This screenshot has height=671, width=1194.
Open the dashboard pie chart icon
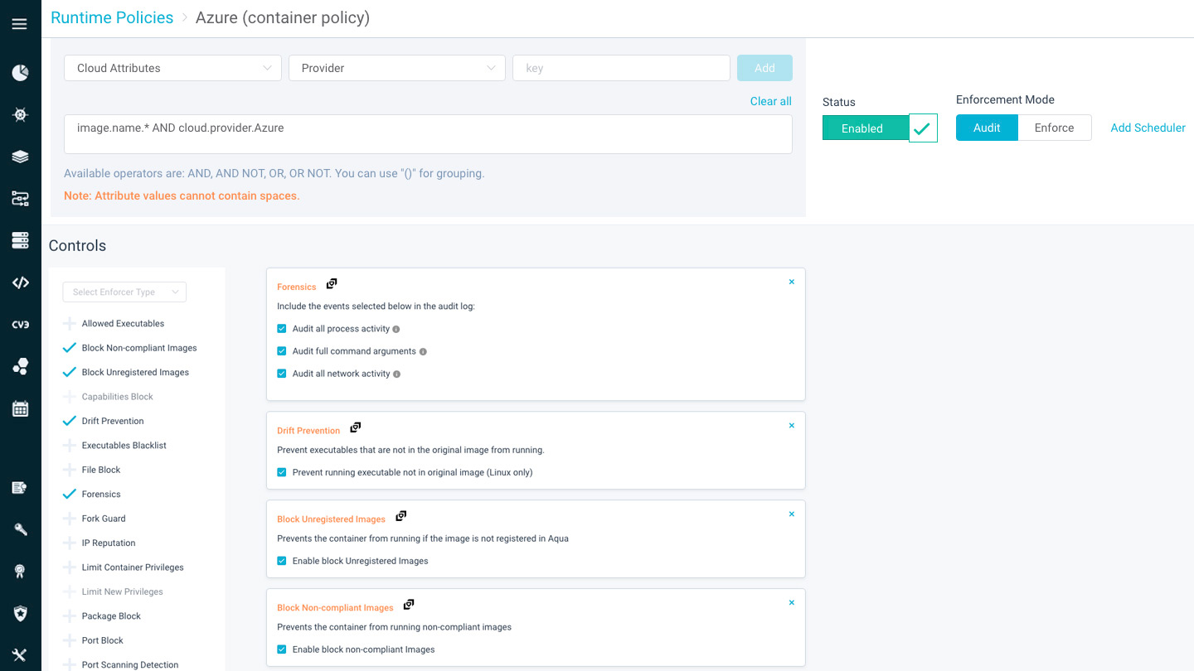point(20,73)
